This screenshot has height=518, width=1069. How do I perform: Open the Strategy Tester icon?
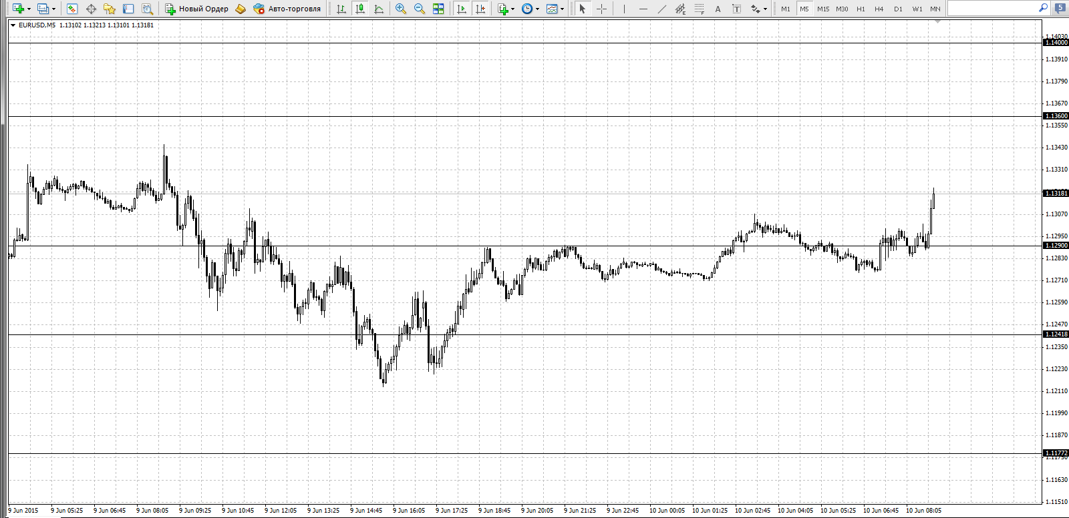pos(147,9)
